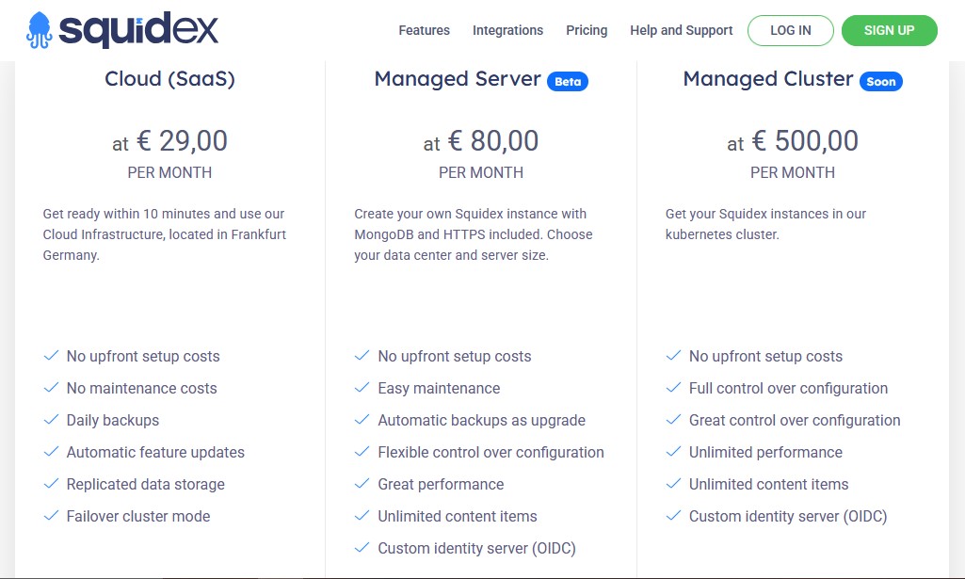Viewport: 965px width, 579px height.
Task: Click the checkmark beside Great performance
Action: [362, 484]
